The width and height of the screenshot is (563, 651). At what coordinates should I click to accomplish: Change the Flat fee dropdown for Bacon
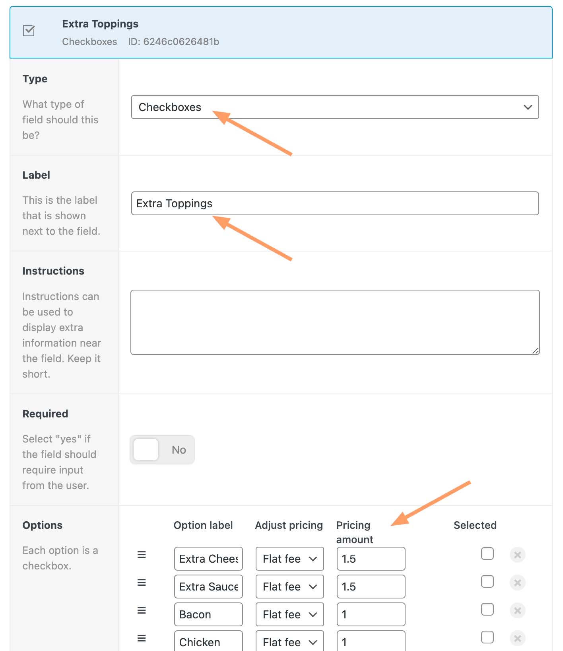click(x=289, y=614)
